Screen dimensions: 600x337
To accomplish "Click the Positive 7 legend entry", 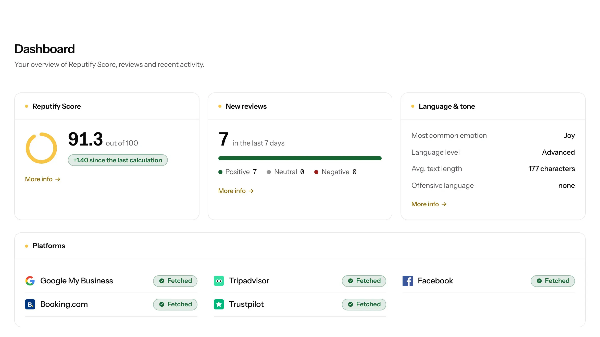I will [238, 172].
